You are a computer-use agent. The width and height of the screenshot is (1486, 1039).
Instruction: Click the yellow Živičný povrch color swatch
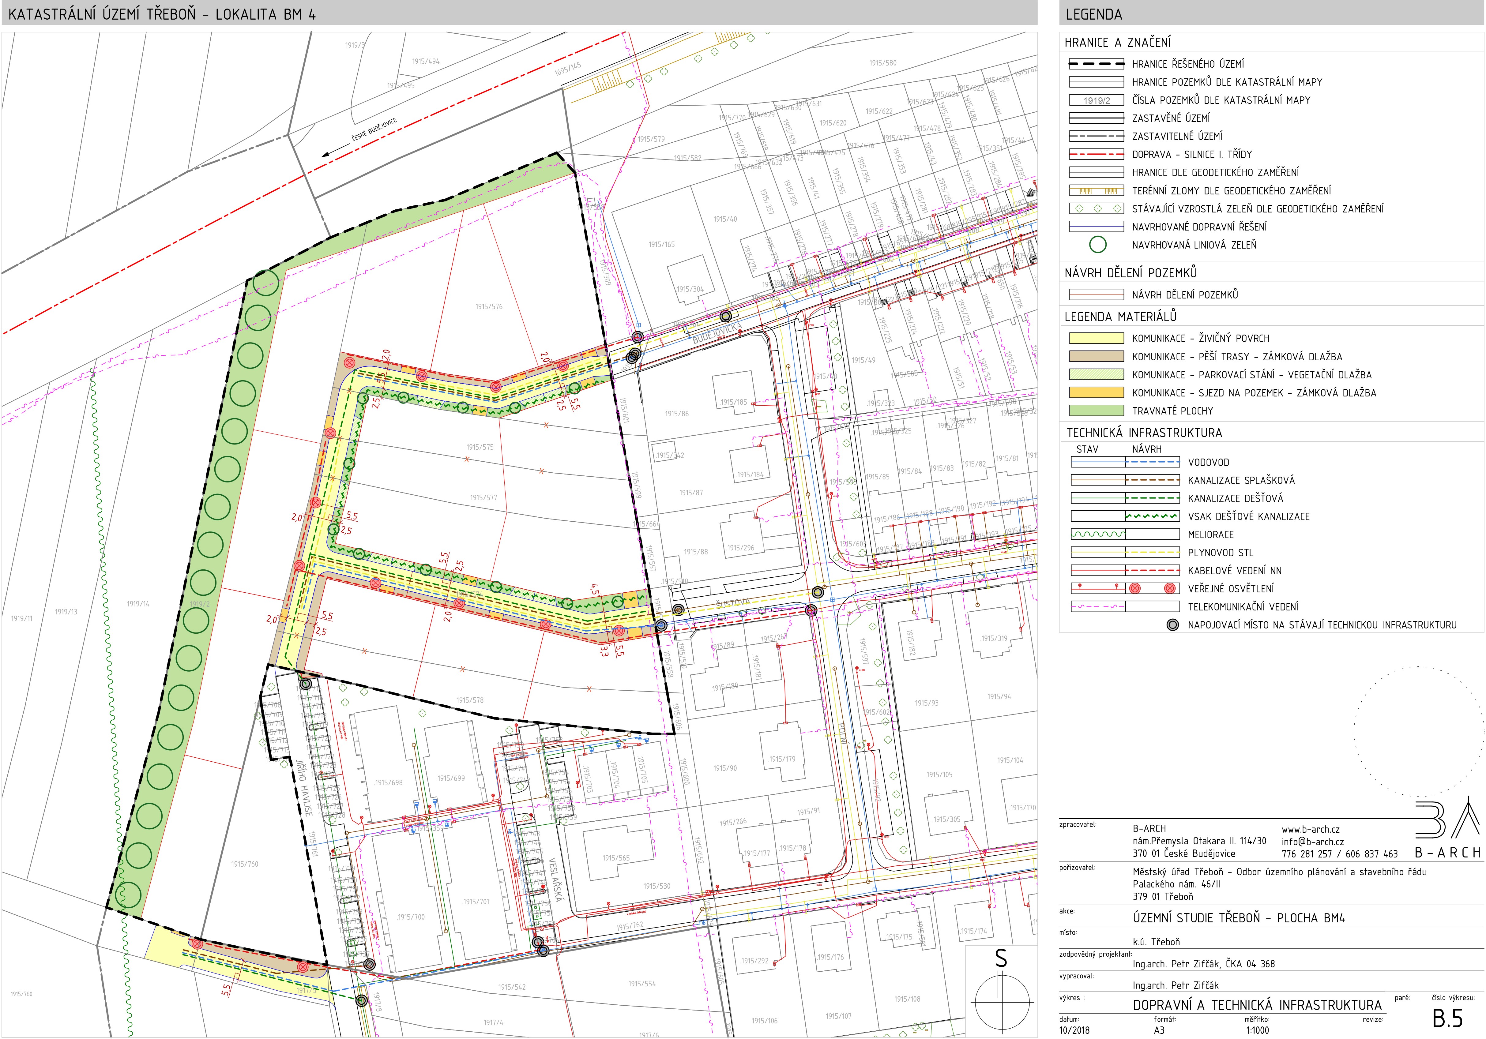(1097, 338)
